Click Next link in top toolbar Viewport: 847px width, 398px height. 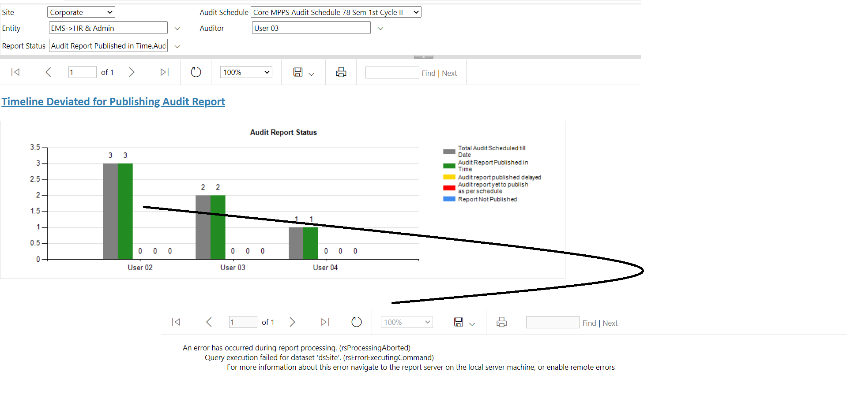tap(449, 73)
